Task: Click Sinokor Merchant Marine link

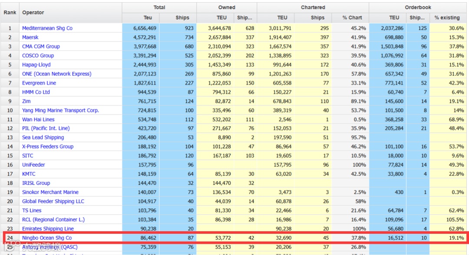Action: 50,192
